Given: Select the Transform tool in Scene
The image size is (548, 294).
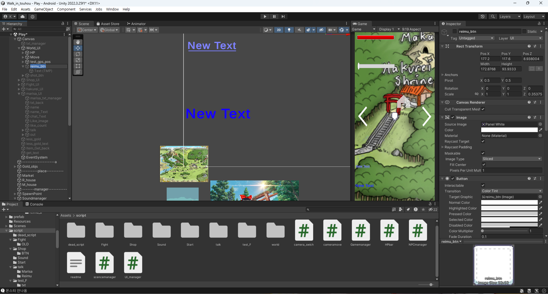Looking at the screenshot, I should [x=78, y=72].
